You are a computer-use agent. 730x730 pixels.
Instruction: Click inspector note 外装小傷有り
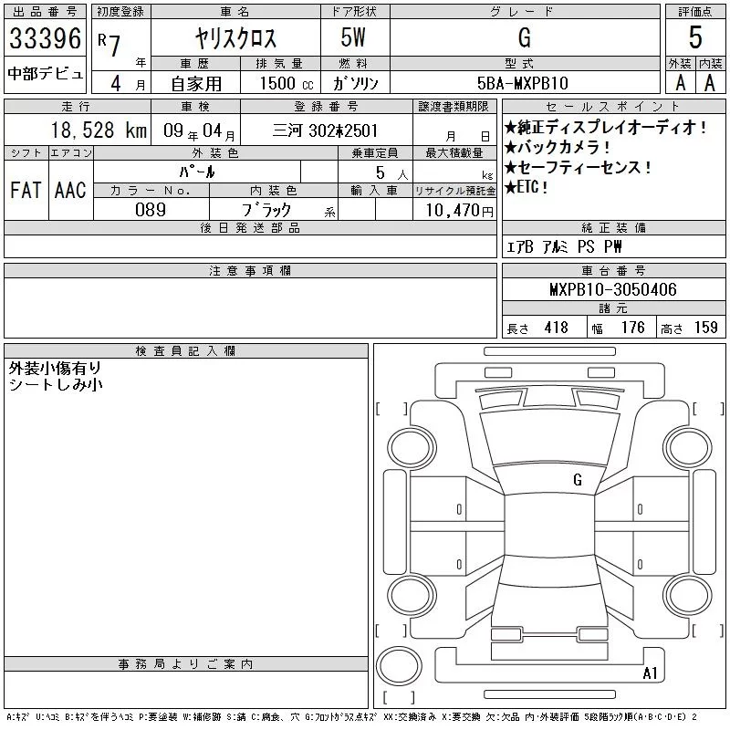point(55,369)
